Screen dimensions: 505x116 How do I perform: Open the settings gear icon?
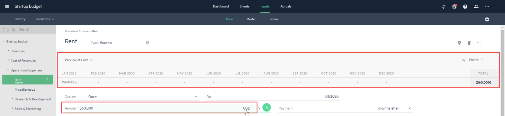tap(487, 19)
